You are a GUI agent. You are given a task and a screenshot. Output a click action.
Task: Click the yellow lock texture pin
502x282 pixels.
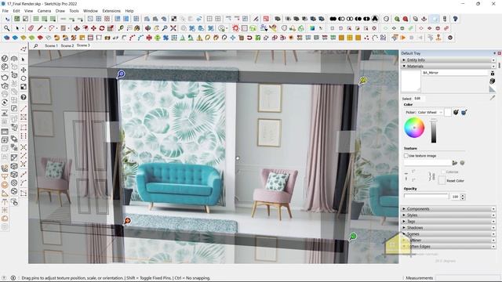pyautogui.click(x=363, y=80)
